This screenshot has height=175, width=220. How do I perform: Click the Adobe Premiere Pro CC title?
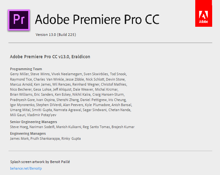(x=97, y=20)
